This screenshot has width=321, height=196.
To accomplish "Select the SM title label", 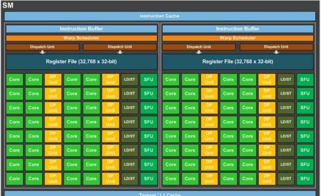I will pos(8,5).
